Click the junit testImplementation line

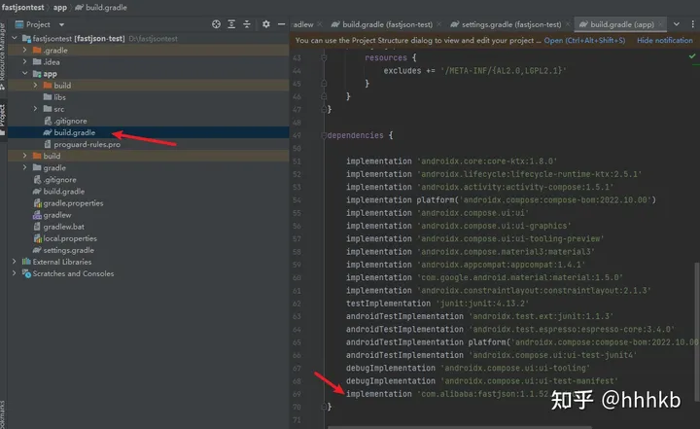[437, 304]
